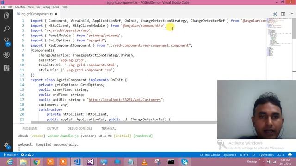296x166 pixels.
Task: Open the Debug view in activity bar
Action: click(x=6, y=55)
